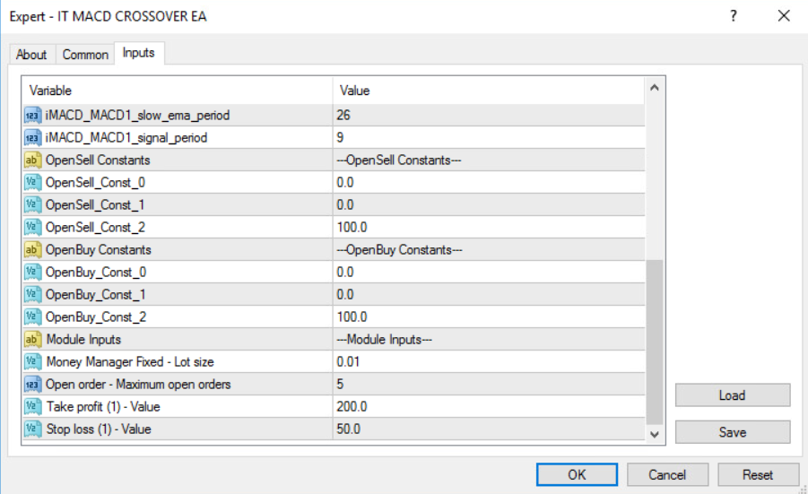Switch to the Common tab
The height and width of the screenshot is (494, 808).
pos(85,55)
